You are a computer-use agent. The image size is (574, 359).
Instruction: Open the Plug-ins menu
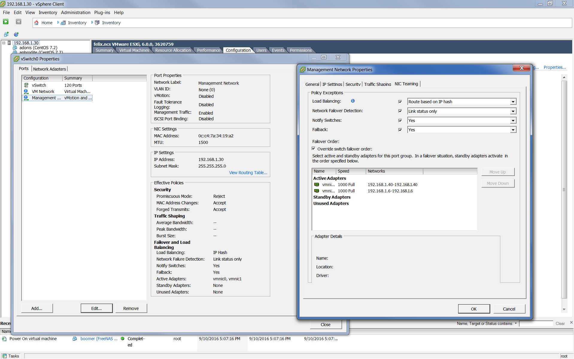click(x=102, y=13)
